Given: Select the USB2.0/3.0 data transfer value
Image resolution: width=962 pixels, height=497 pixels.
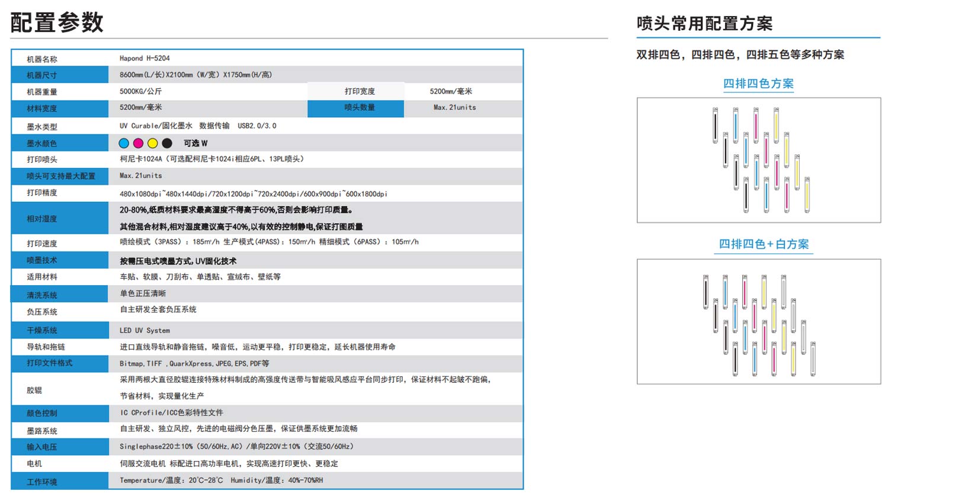Looking at the screenshot, I should [x=257, y=125].
